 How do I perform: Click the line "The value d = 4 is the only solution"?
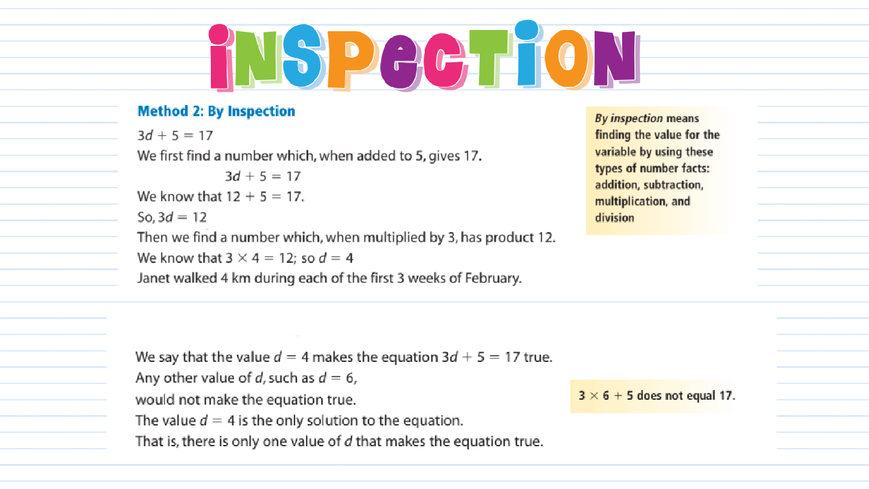coord(299,421)
